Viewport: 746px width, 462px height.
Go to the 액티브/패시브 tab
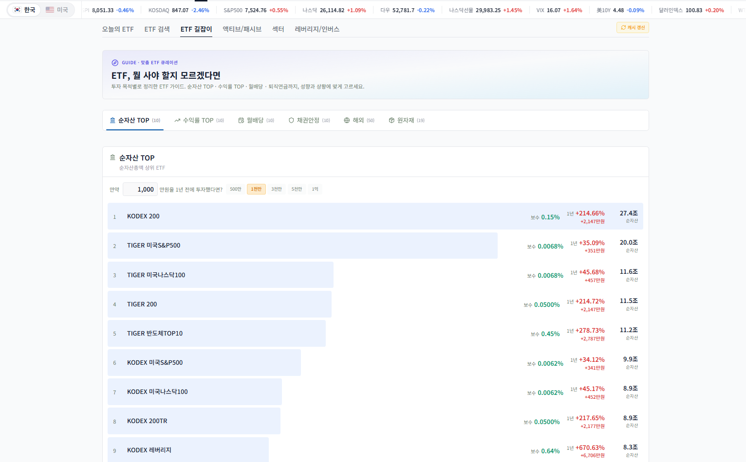[x=242, y=29]
